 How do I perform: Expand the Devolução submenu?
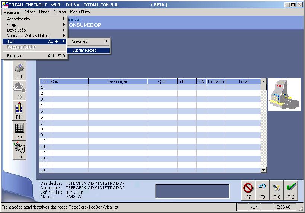(x=35, y=30)
